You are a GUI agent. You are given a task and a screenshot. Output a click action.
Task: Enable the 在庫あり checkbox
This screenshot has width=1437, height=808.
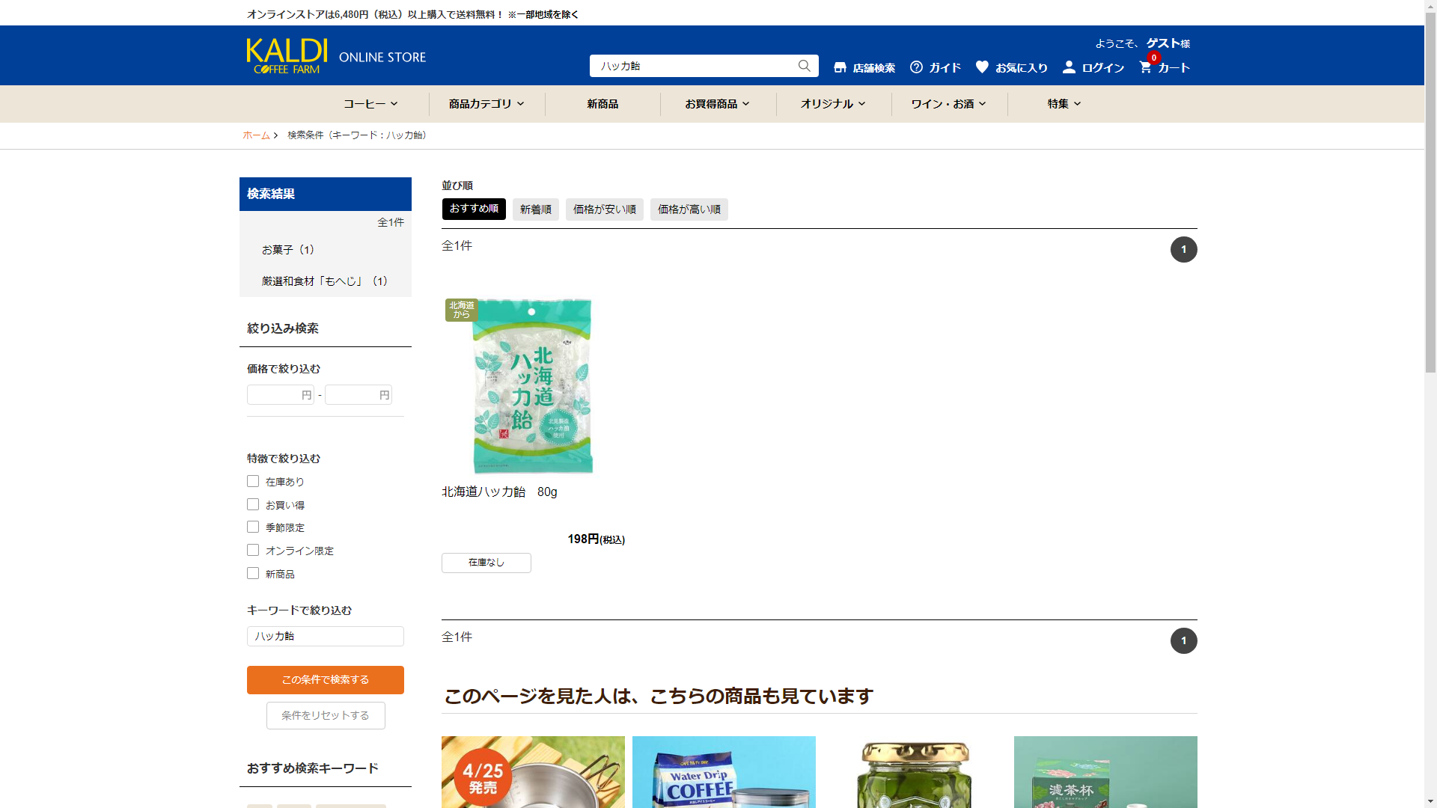coord(253,481)
